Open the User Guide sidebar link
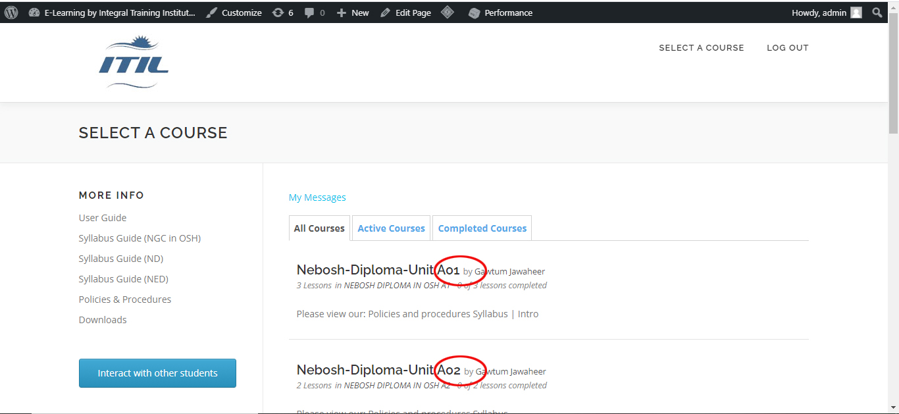The image size is (899, 414). 103,218
